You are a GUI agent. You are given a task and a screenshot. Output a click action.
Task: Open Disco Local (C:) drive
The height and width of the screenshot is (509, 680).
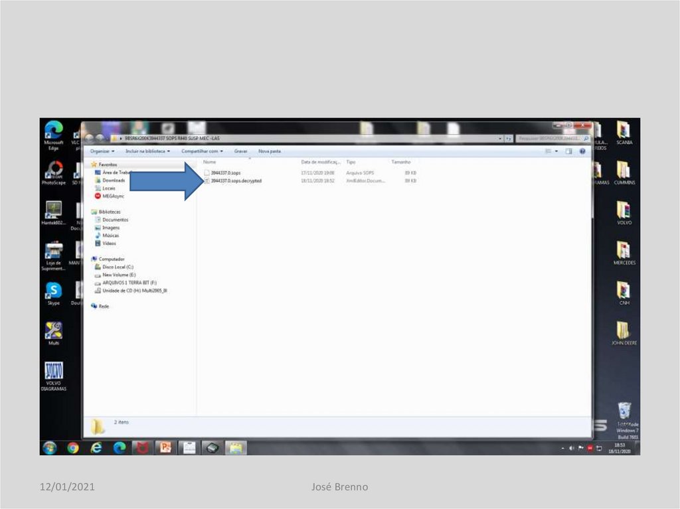coord(114,267)
